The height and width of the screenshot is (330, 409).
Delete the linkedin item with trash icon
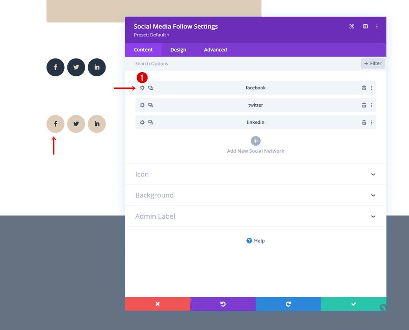point(364,122)
